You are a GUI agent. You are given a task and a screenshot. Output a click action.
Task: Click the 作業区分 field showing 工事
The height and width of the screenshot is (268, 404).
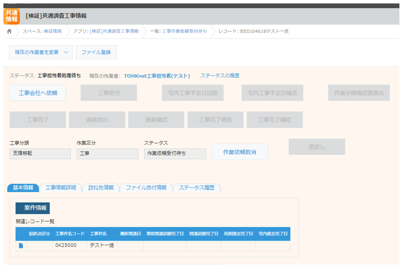pyautogui.click(x=107, y=154)
